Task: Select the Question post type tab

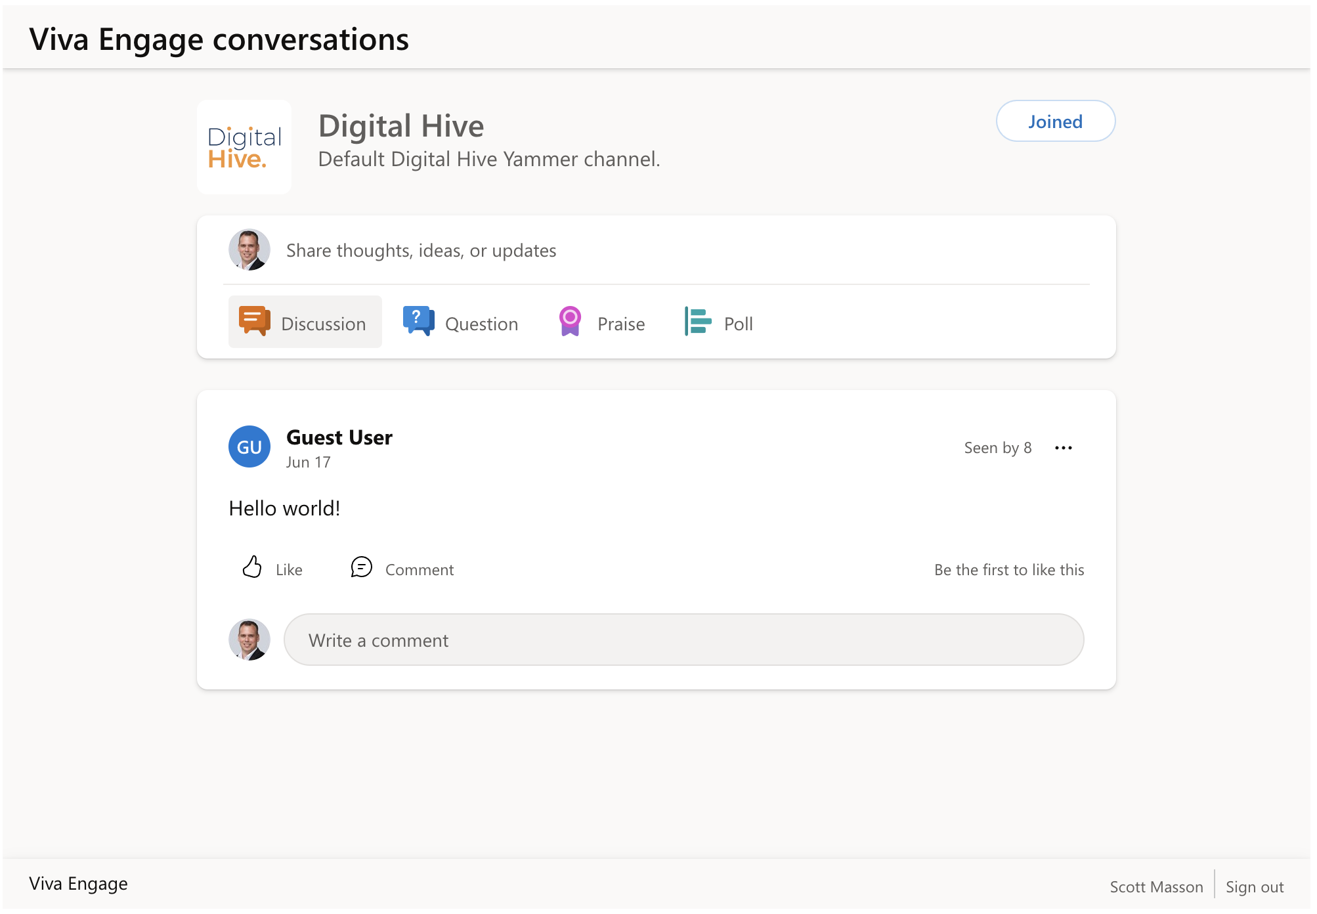Action: pyautogui.click(x=481, y=324)
